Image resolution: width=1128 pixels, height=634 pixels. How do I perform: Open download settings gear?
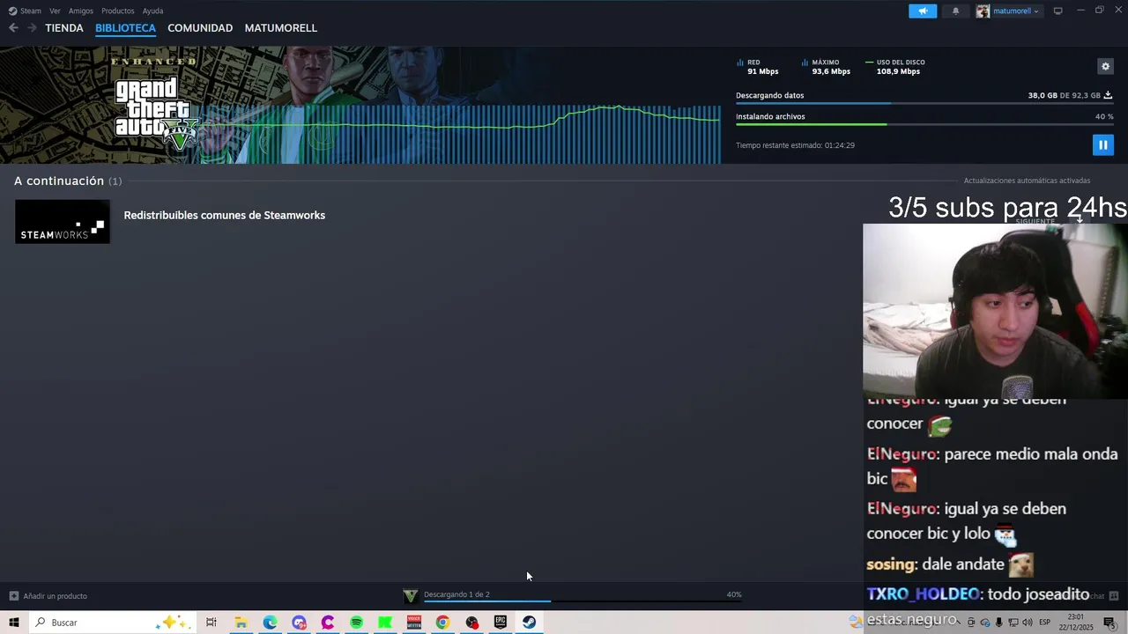[1105, 66]
